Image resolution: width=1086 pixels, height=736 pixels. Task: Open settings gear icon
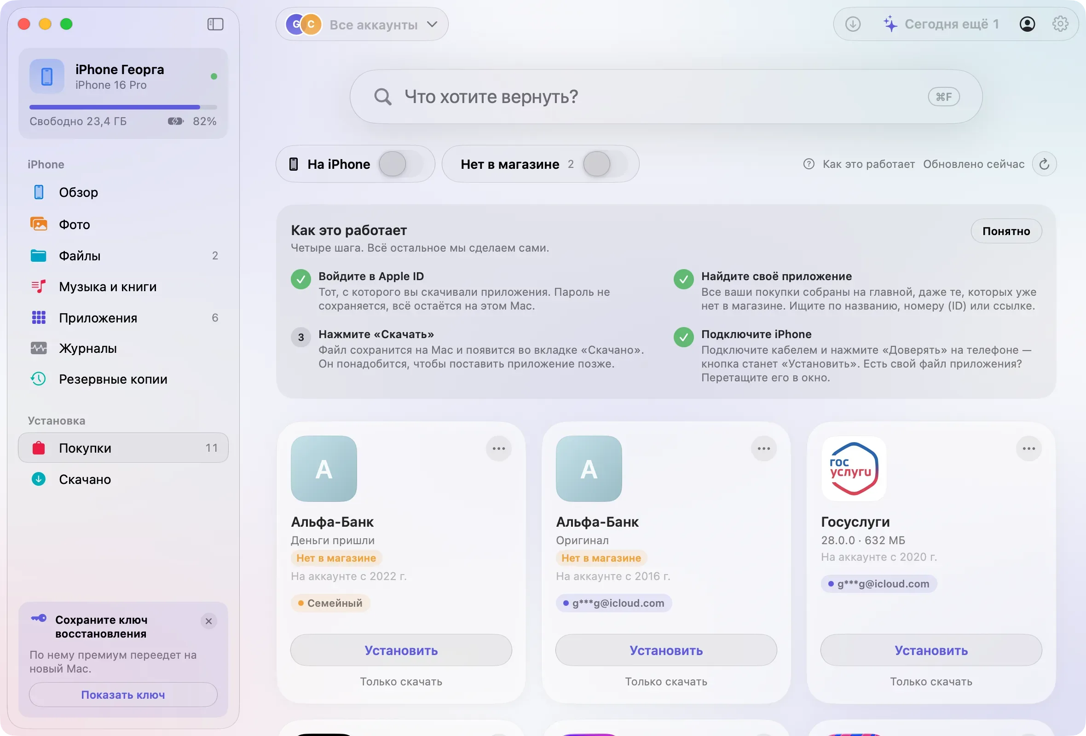coord(1060,24)
